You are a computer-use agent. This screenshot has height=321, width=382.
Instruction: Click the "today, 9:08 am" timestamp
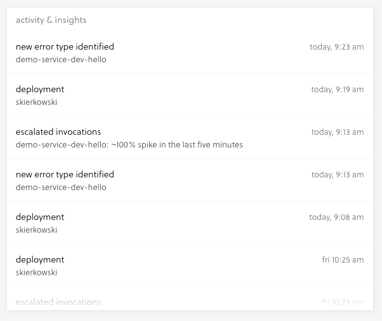tap(336, 217)
